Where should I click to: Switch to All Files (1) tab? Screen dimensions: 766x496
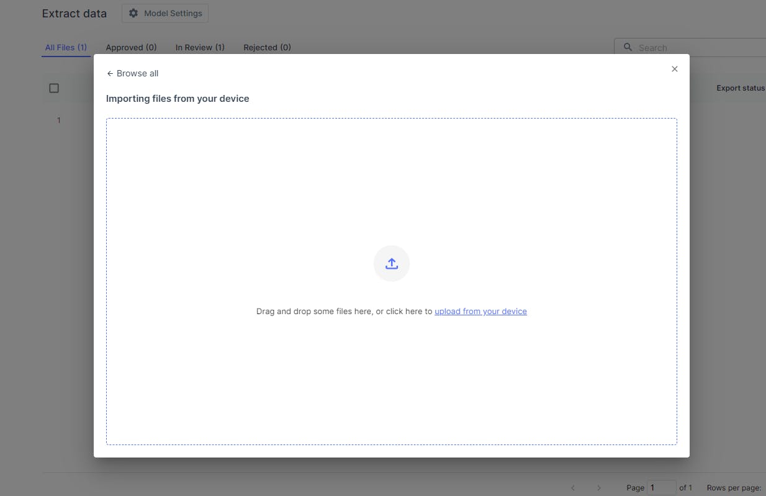pyautogui.click(x=66, y=47)
